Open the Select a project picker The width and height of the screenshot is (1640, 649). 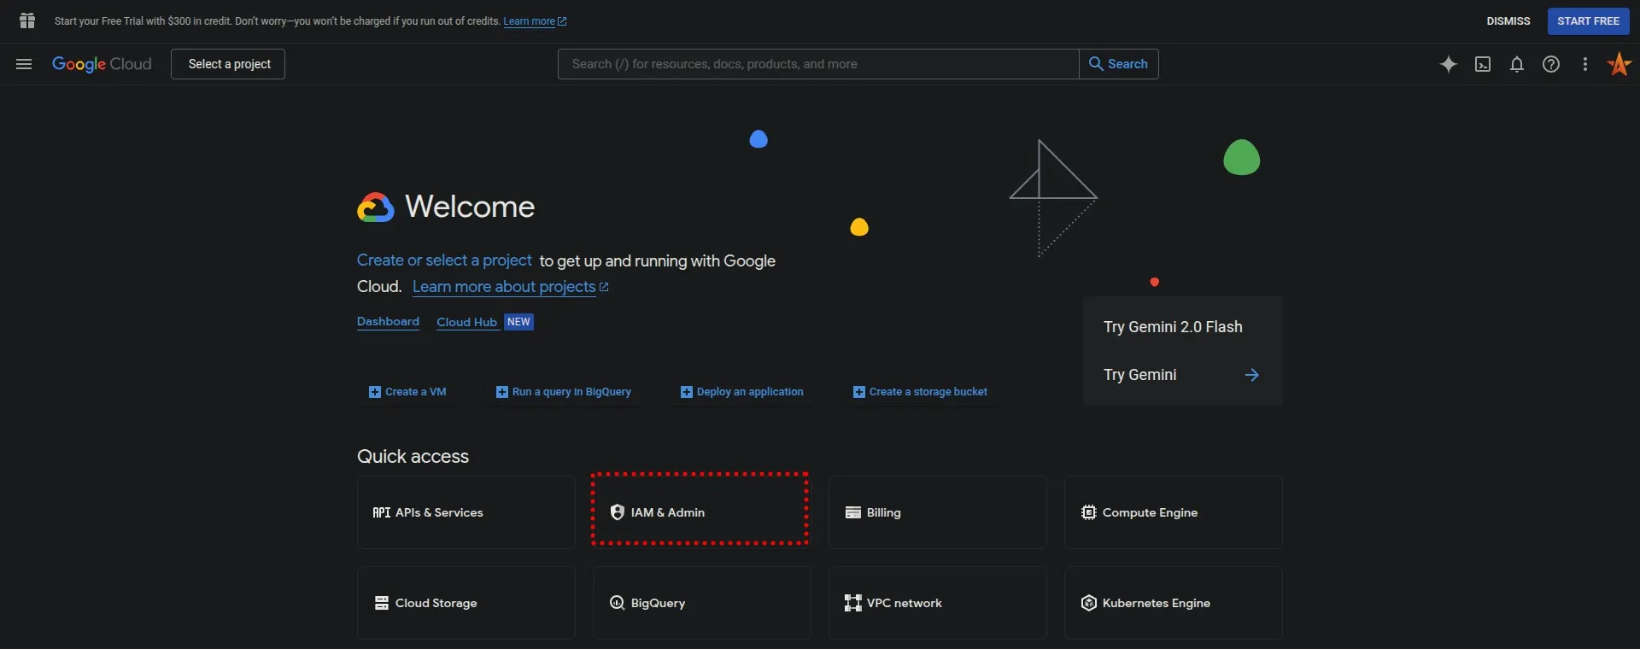228,64
